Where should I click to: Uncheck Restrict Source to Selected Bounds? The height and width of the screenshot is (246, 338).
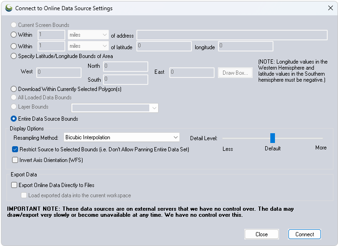[x=15, y=149]
